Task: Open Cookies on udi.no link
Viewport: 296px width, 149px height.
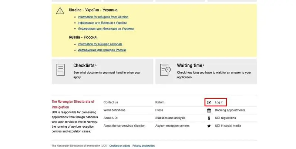Action: point(120,146)
